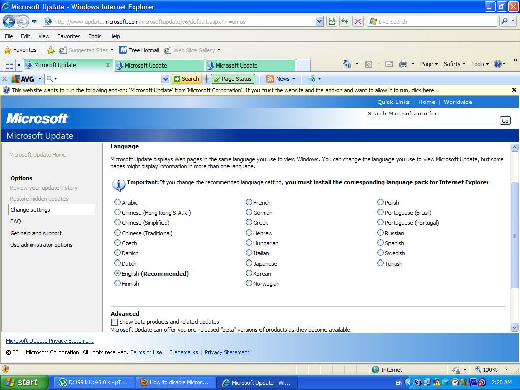This screenshot has height=390, width=520.
Task: Click the Print printer icon
Action: [403, 64]
